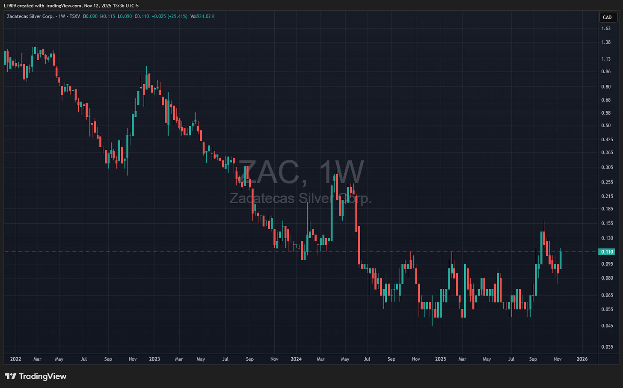Click the 0.215 price axis label
Screen dimensions: 623x388
tap(607, 196)
